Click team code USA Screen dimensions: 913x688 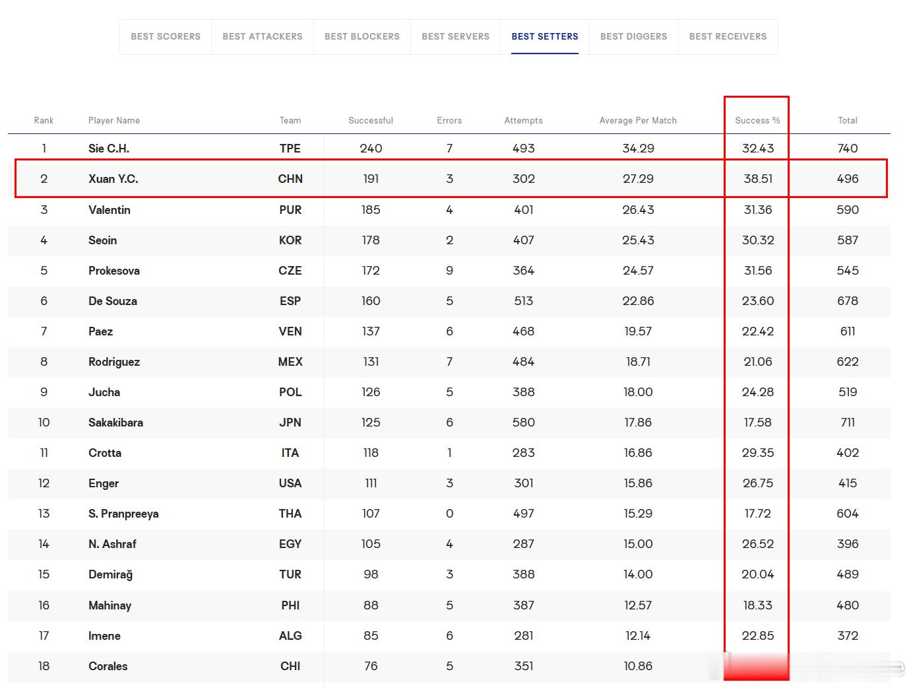(x=290, y=483)
